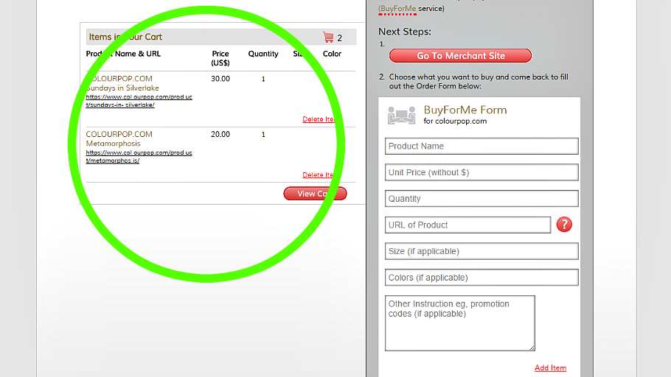Click the Metamorphosis product name
671x377 pixels.
click(x=113, y=144)
